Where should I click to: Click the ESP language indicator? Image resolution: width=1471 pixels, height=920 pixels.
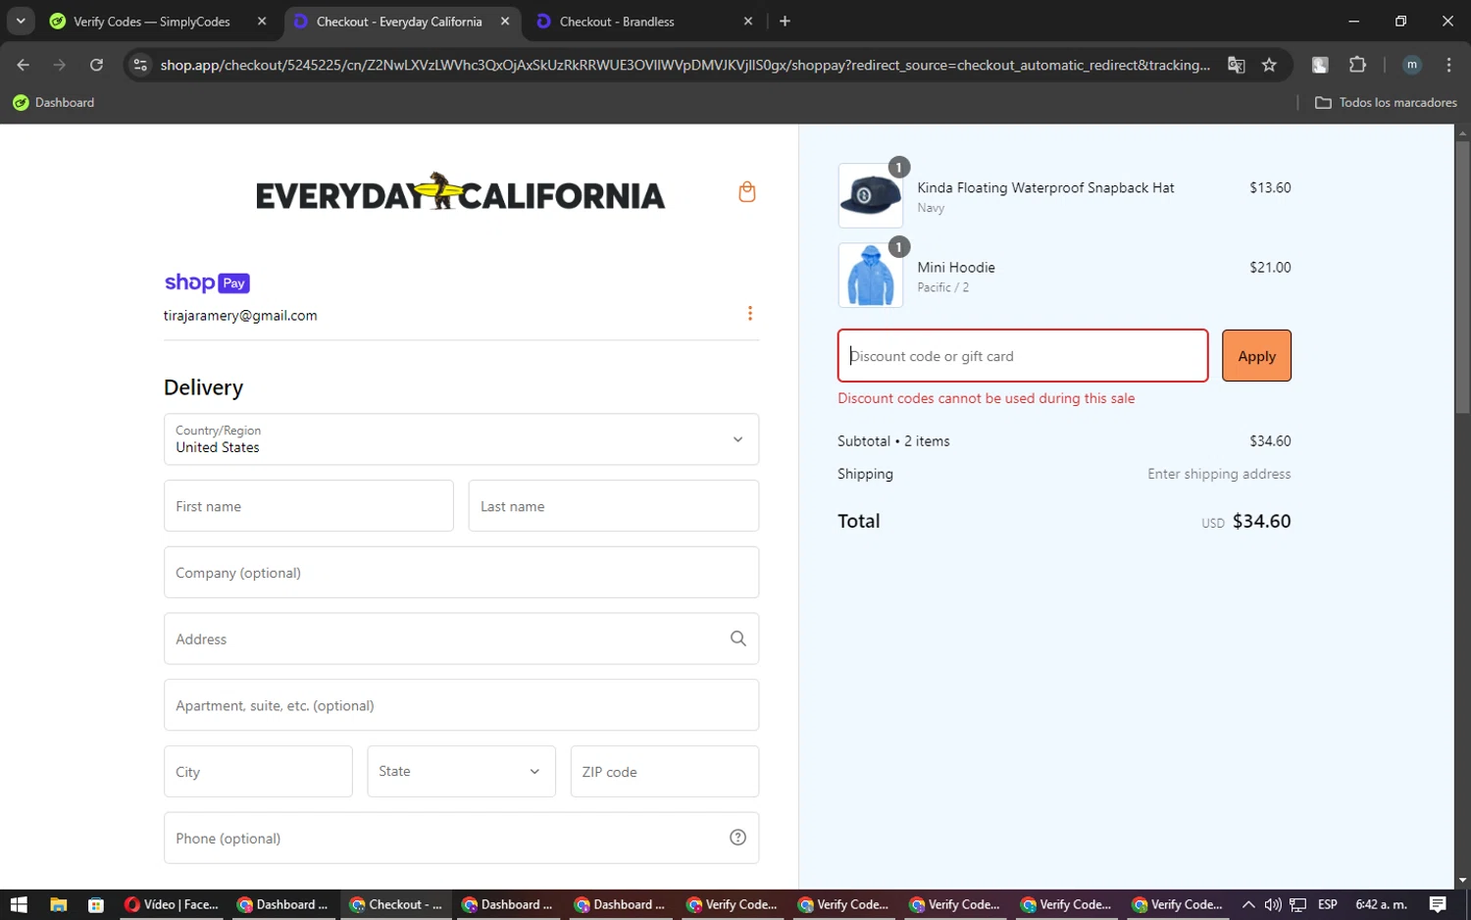pos(1328,904)
